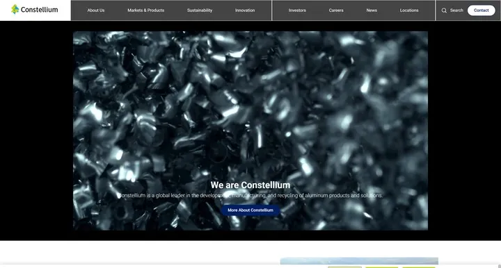This screenshot has width=501, height=268.
Task: Visit the News page
Action: coord(372,10)
